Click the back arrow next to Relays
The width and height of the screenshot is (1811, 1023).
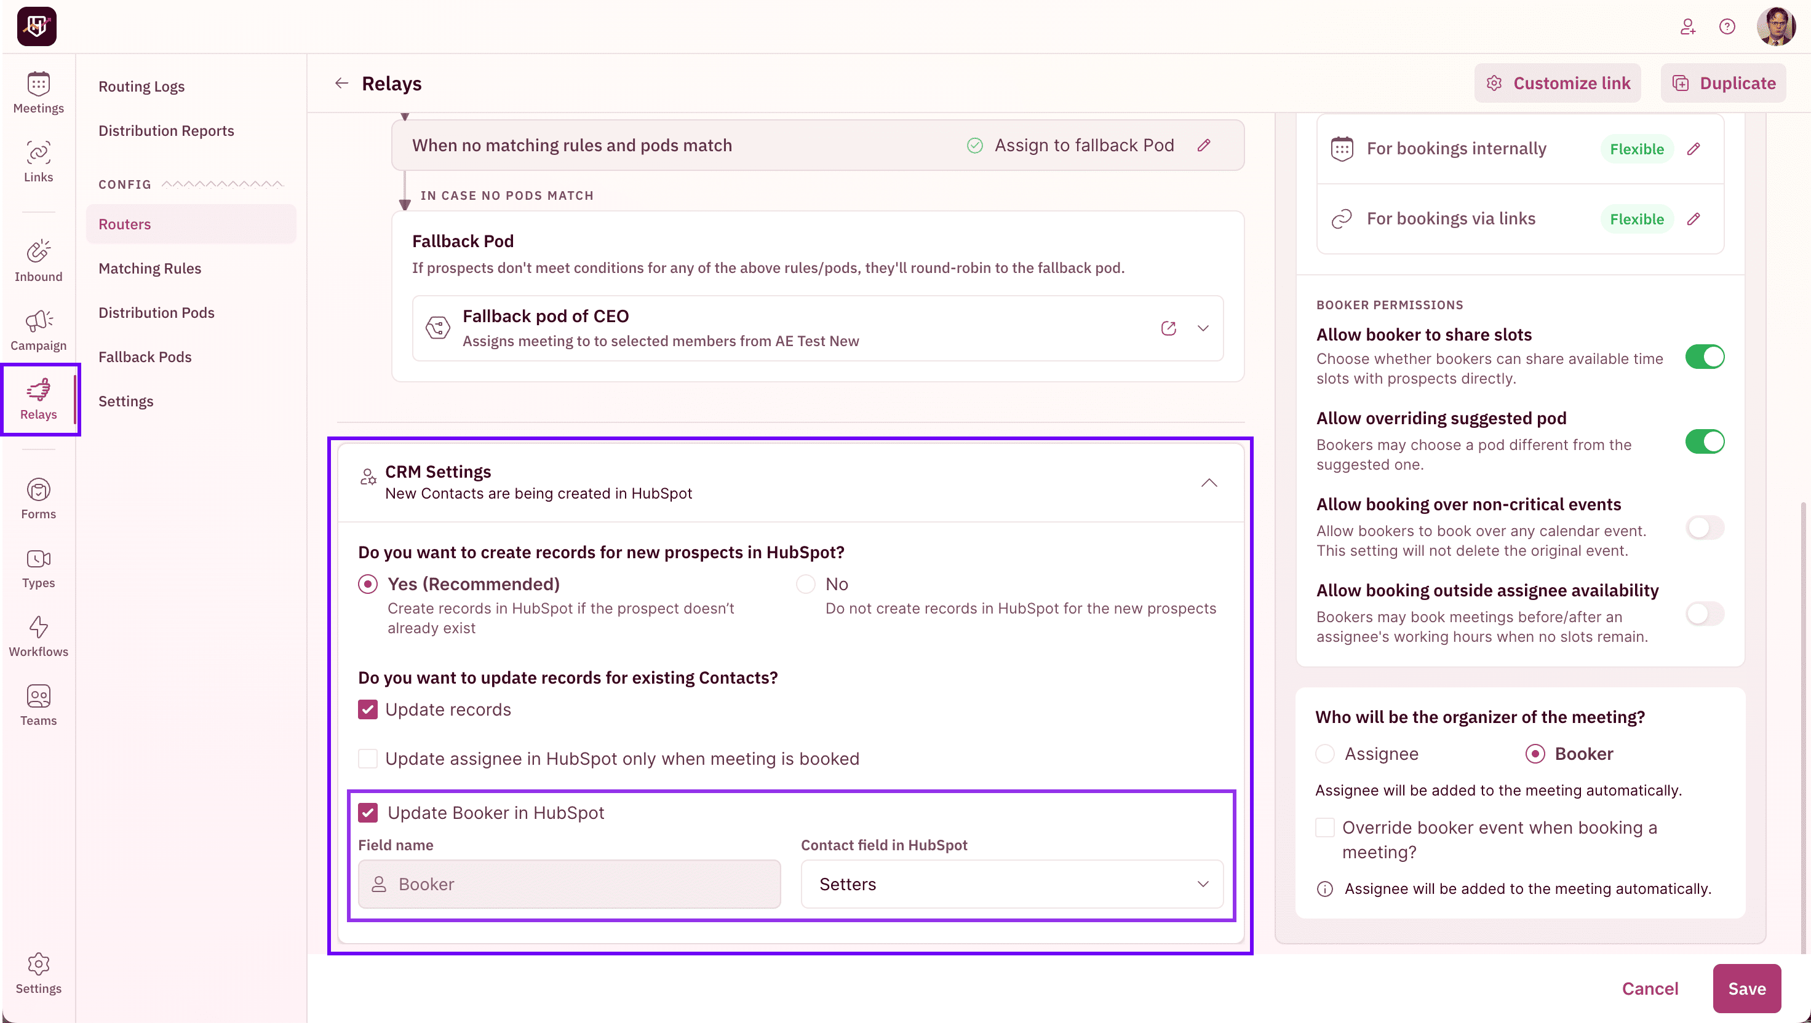tap(341, 84)
